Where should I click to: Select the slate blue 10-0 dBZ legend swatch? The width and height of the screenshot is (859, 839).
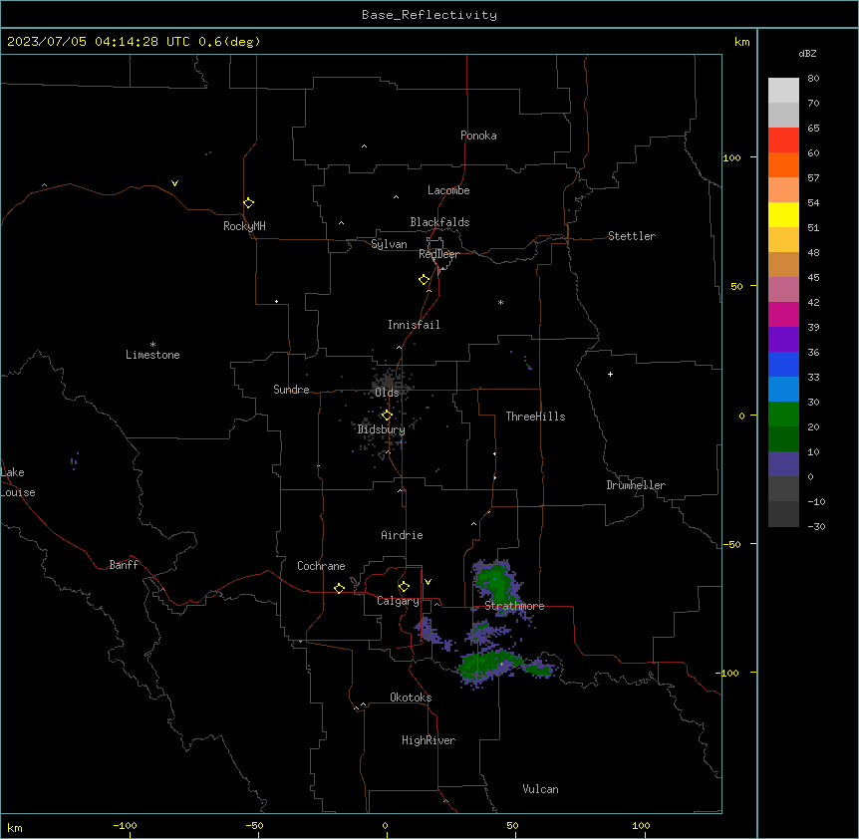tap(783, 464)
